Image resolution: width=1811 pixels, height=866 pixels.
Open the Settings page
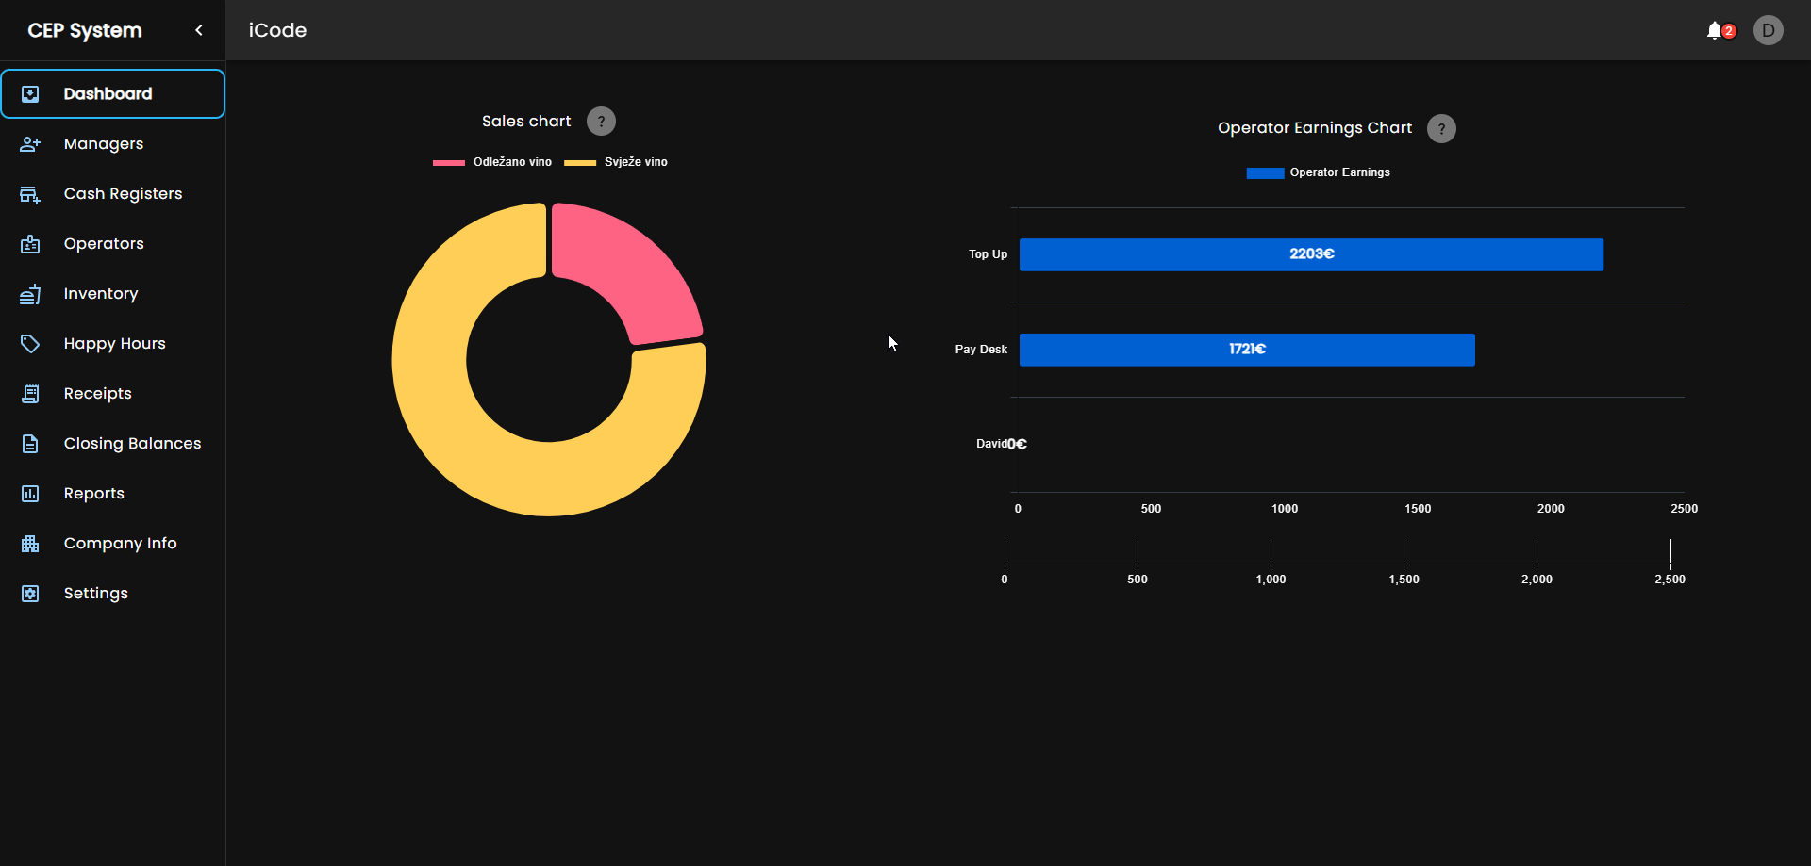click(113, 593)
